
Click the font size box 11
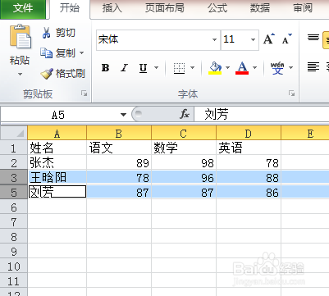pyautogui.click(x=235, y=40)
